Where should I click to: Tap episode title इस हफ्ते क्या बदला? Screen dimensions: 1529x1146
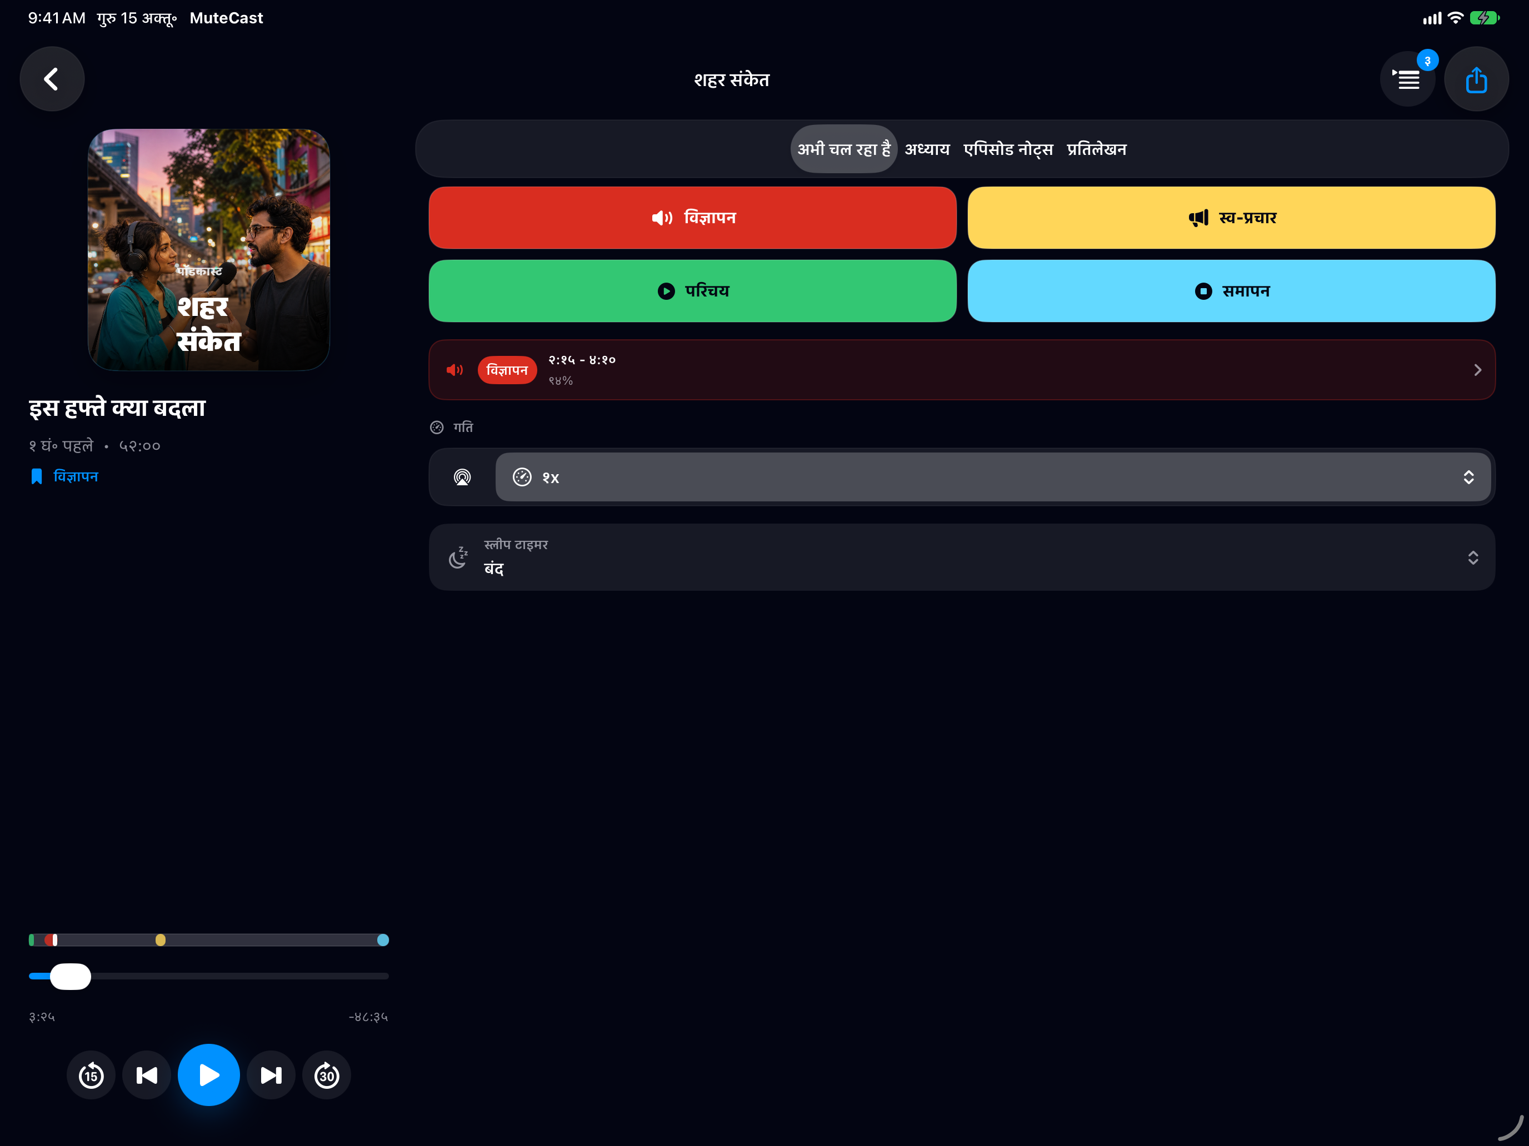pos(118,408)
